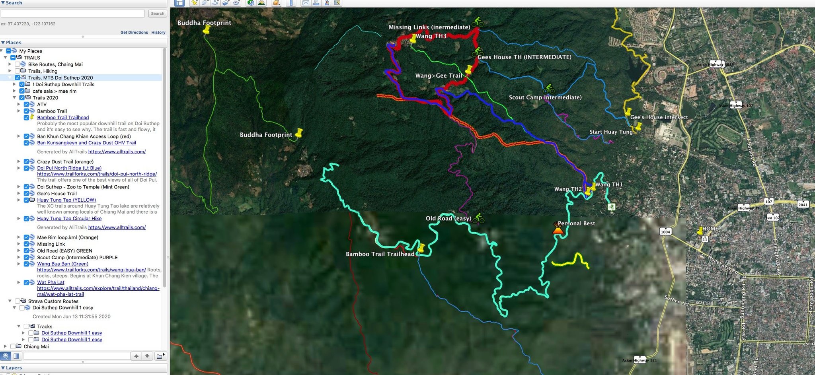Click the pushpin at Bamboo Trail Trailhead on map
The height and width of the screenshot is (375, 815).
tap(420, 249)
